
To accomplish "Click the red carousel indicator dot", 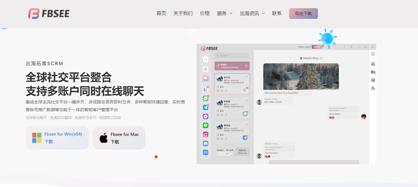I will pos(156,157).
